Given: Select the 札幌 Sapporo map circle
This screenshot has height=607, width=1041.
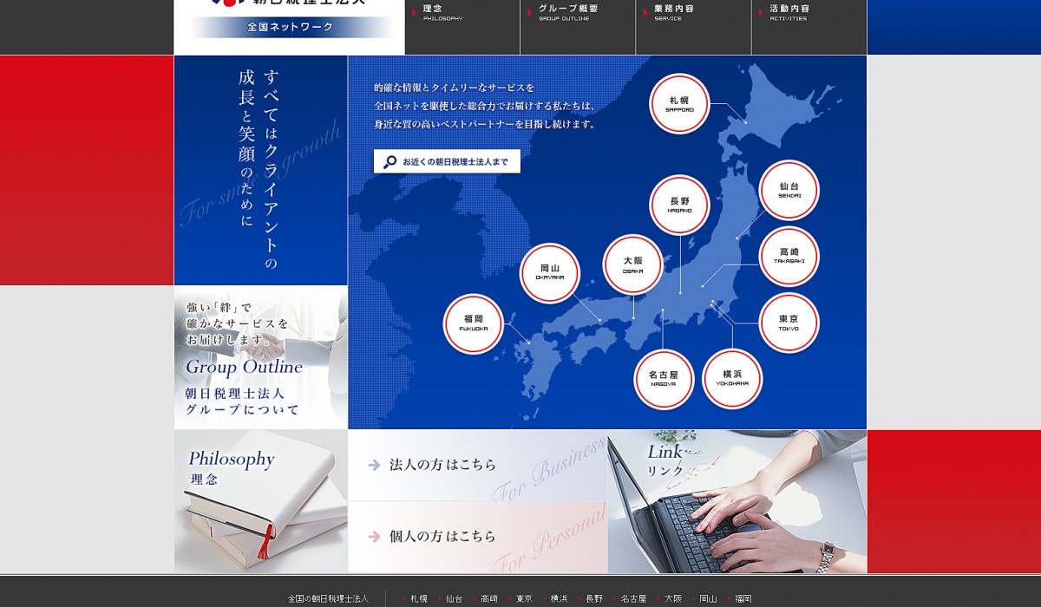Looking at the screenshot, I should [x=679, y=103].
